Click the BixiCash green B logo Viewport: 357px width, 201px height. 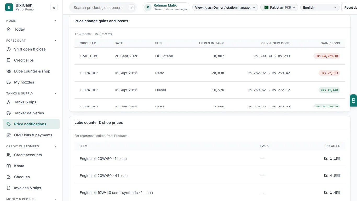pyautogui.click(x=9, y=7)
